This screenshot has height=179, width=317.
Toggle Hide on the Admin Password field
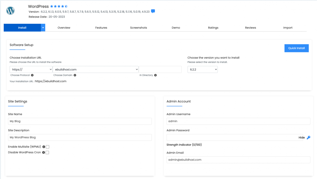point(302,138)
